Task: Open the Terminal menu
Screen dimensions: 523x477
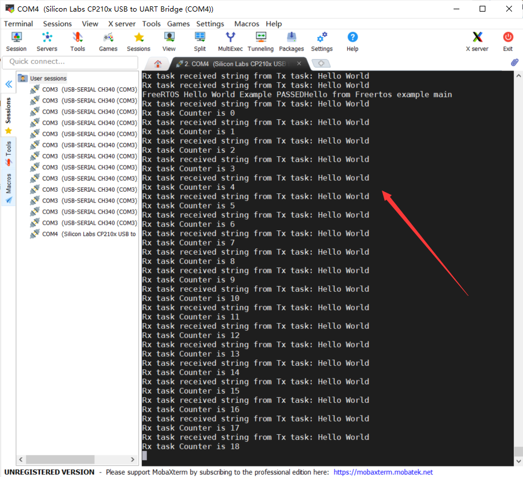Action: point(19,24)
